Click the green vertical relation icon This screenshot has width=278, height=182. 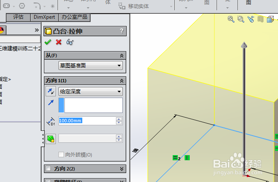(x=187, y=158)
